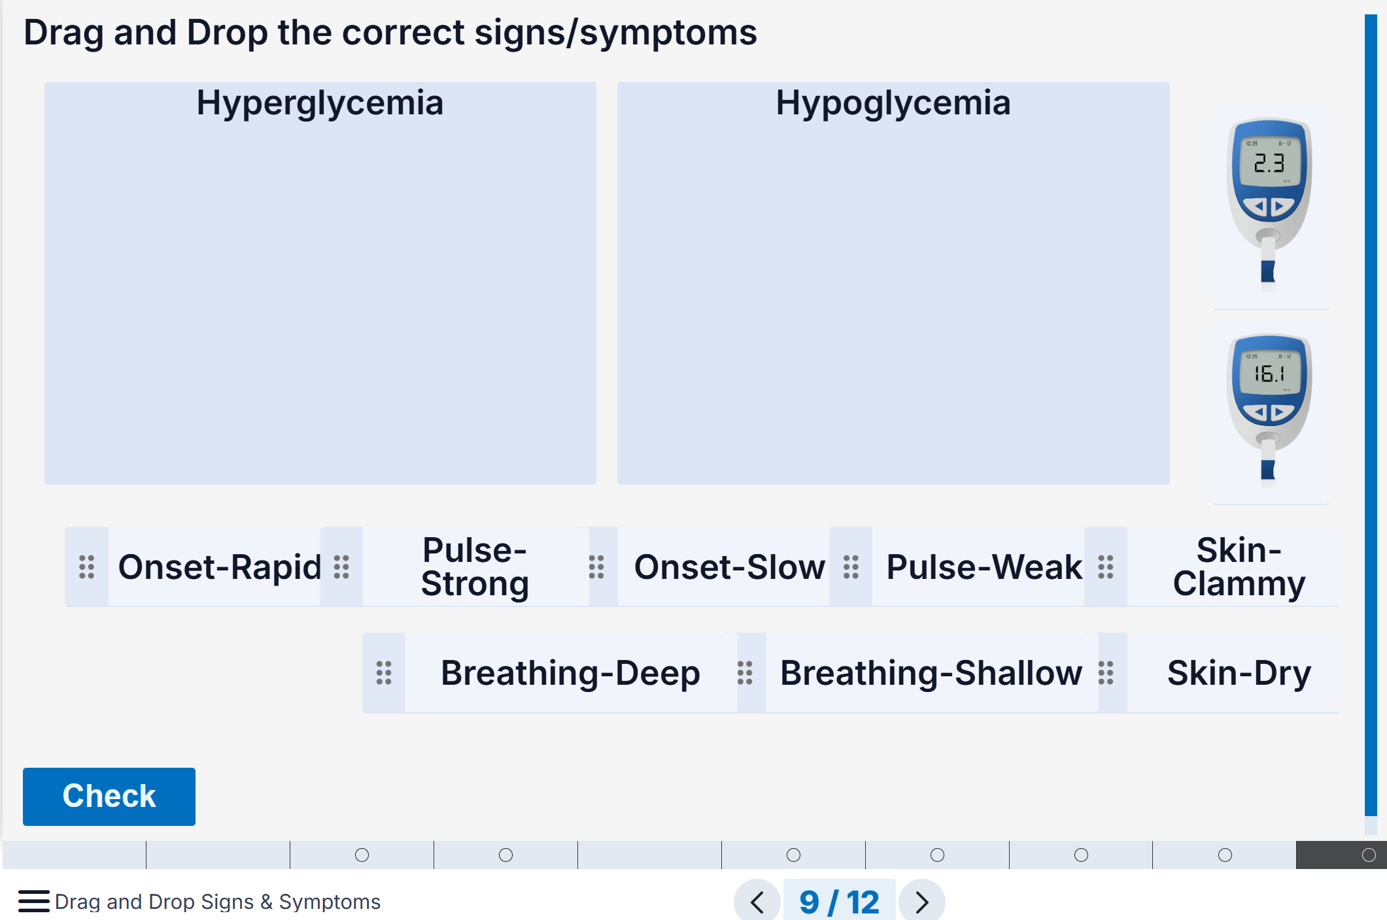The width and height of the screenshot is (1387, 920).
Task: Click the drag handle of Onset-Rapid
Action: tap(87, 567)
